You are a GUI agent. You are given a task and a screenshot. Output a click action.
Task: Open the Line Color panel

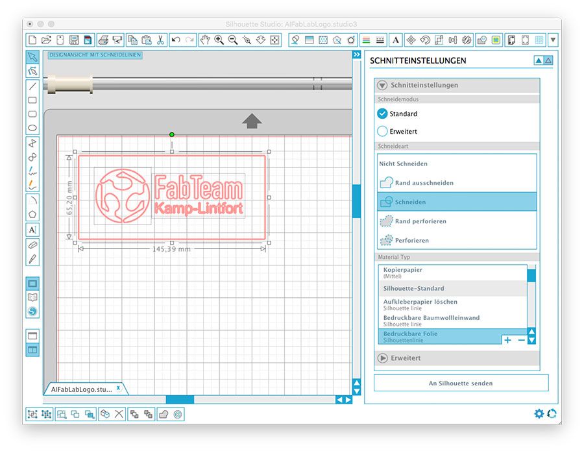click(366, 40)
